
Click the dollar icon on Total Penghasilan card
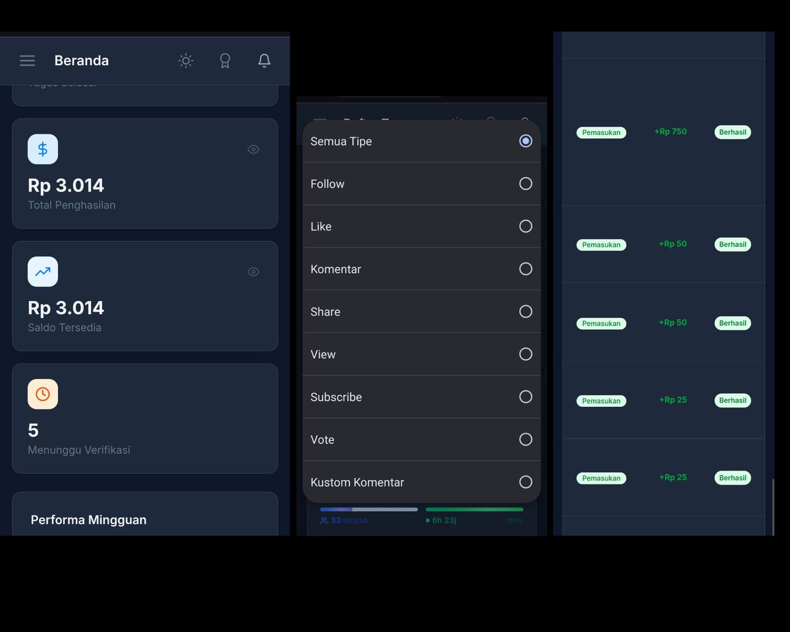tap(43, 149)
